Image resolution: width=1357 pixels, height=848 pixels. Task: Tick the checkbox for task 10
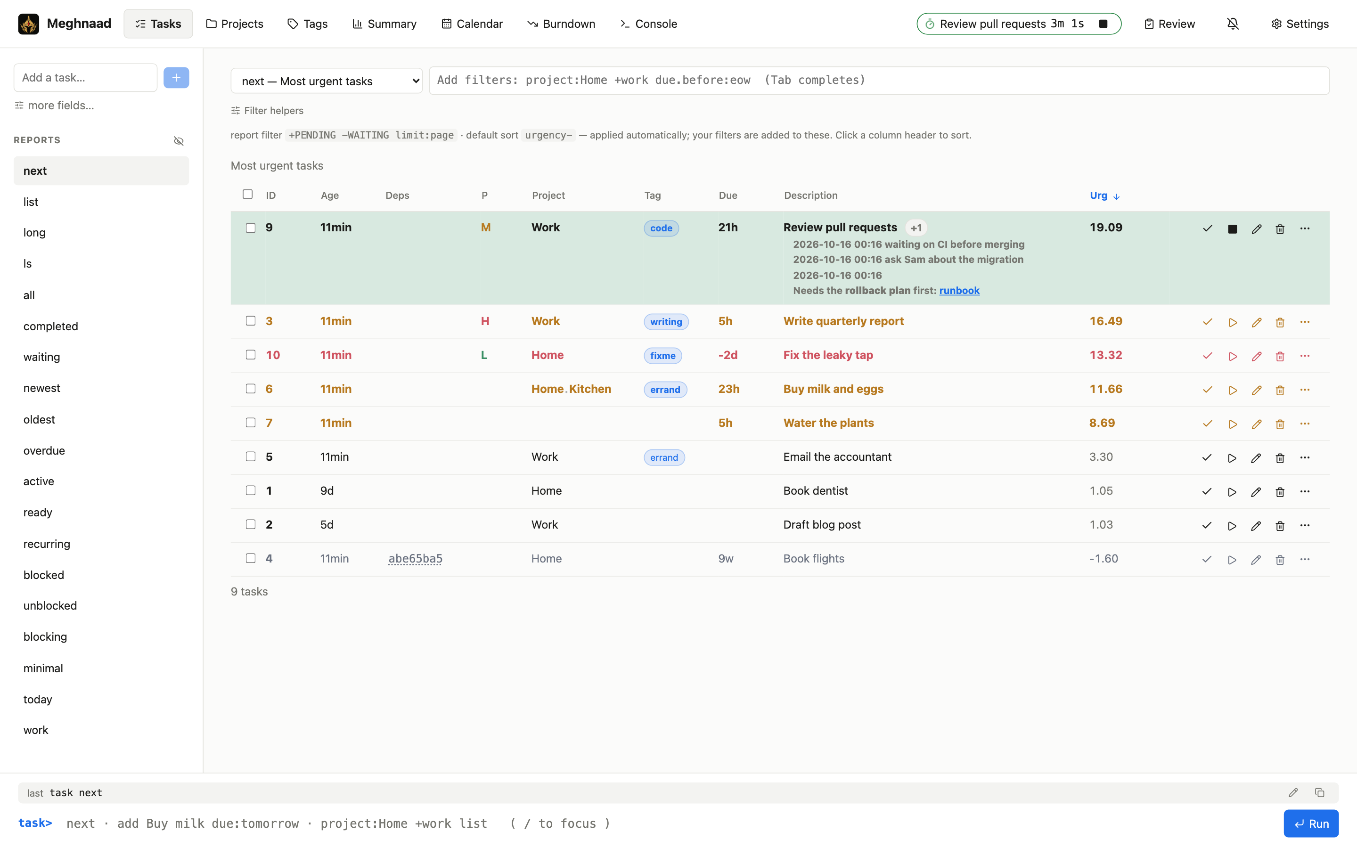coord(251,354)
